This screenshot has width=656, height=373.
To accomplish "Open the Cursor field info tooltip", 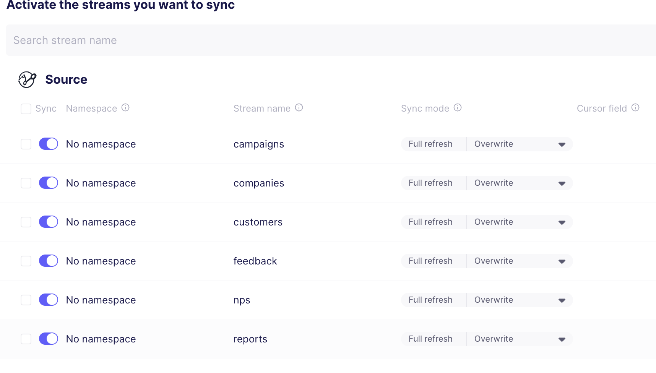I will (x=635, y=107).
